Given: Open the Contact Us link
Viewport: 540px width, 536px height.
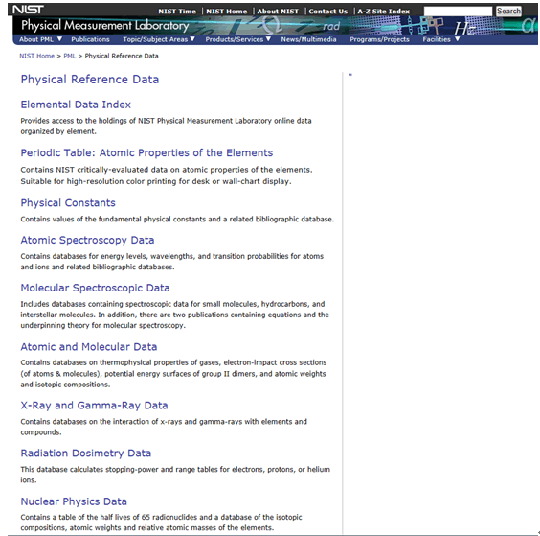Looking at the screenshot, I should click(327, 12).
